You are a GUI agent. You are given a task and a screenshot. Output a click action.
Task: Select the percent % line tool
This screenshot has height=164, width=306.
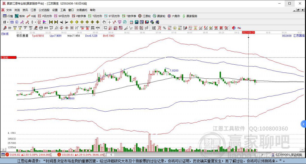click(165, 28)
